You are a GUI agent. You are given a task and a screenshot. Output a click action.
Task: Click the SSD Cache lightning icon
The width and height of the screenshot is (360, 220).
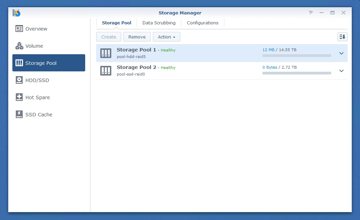click(19, 115)
